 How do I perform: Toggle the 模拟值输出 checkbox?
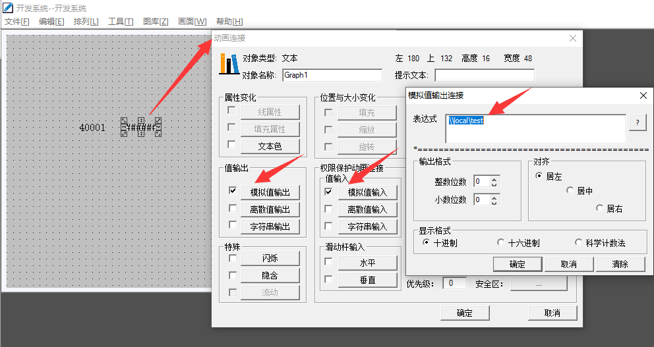tap(233, 192)
